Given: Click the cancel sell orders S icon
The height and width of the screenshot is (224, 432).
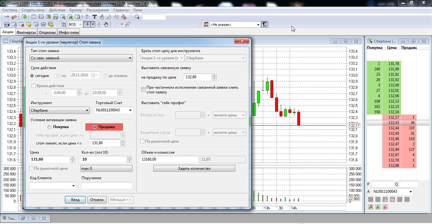Looking at the screenshot, I should point(385,207).
